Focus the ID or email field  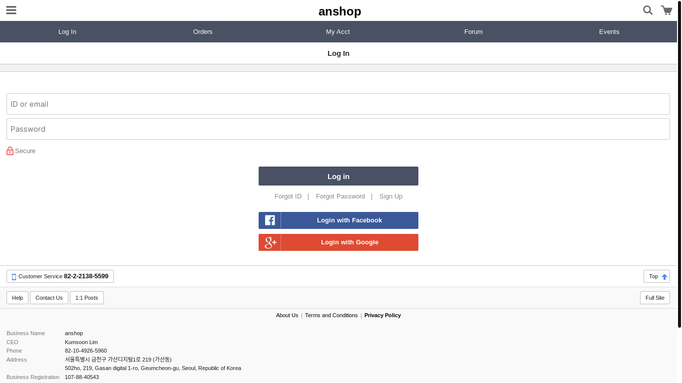pyautogui.click(x=338, y=104)
